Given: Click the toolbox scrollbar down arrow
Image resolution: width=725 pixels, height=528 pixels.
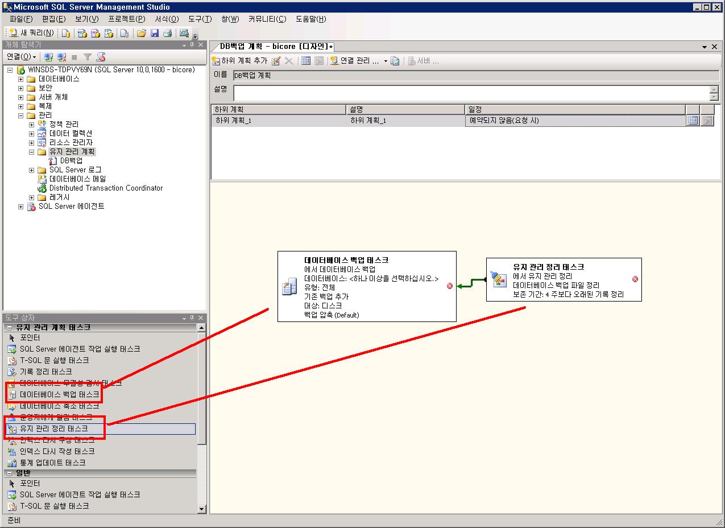Looking at the screenshot, I should point(202,509).
